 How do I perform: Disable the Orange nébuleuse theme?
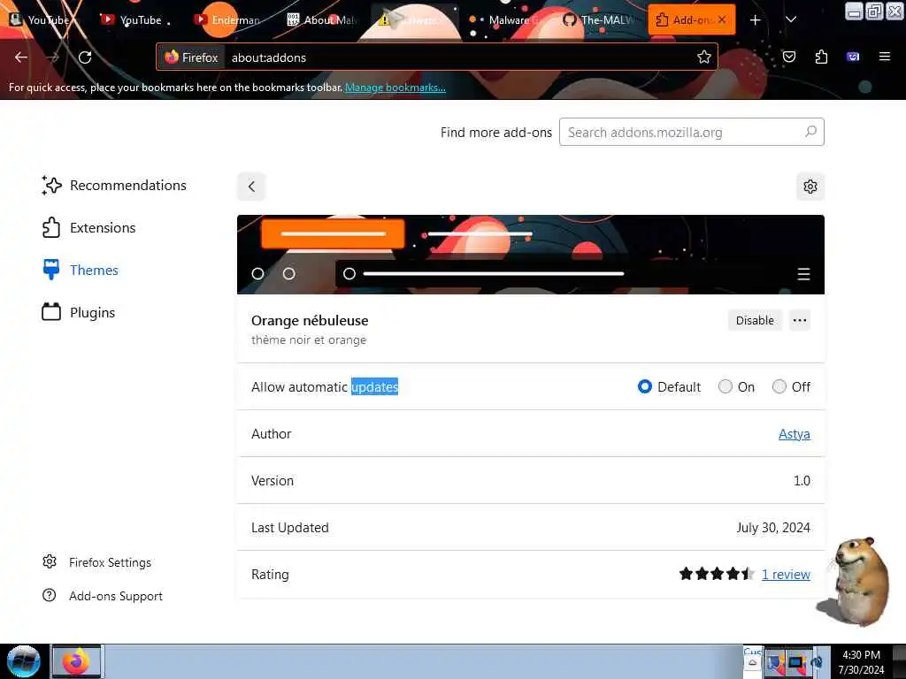click(x=755, y=320)
